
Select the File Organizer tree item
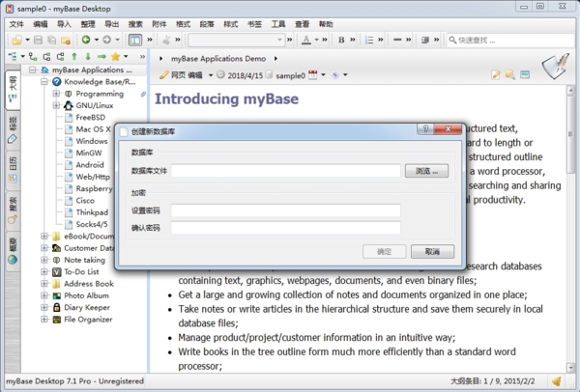(x=88, y=320)
